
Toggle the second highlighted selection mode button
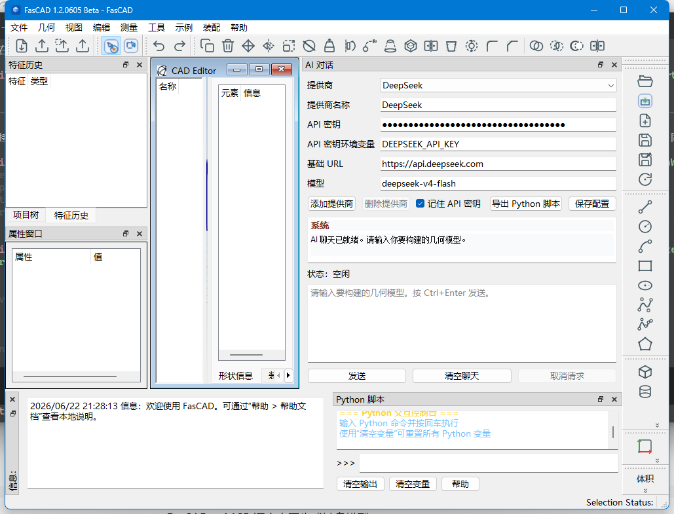(131, 46)
